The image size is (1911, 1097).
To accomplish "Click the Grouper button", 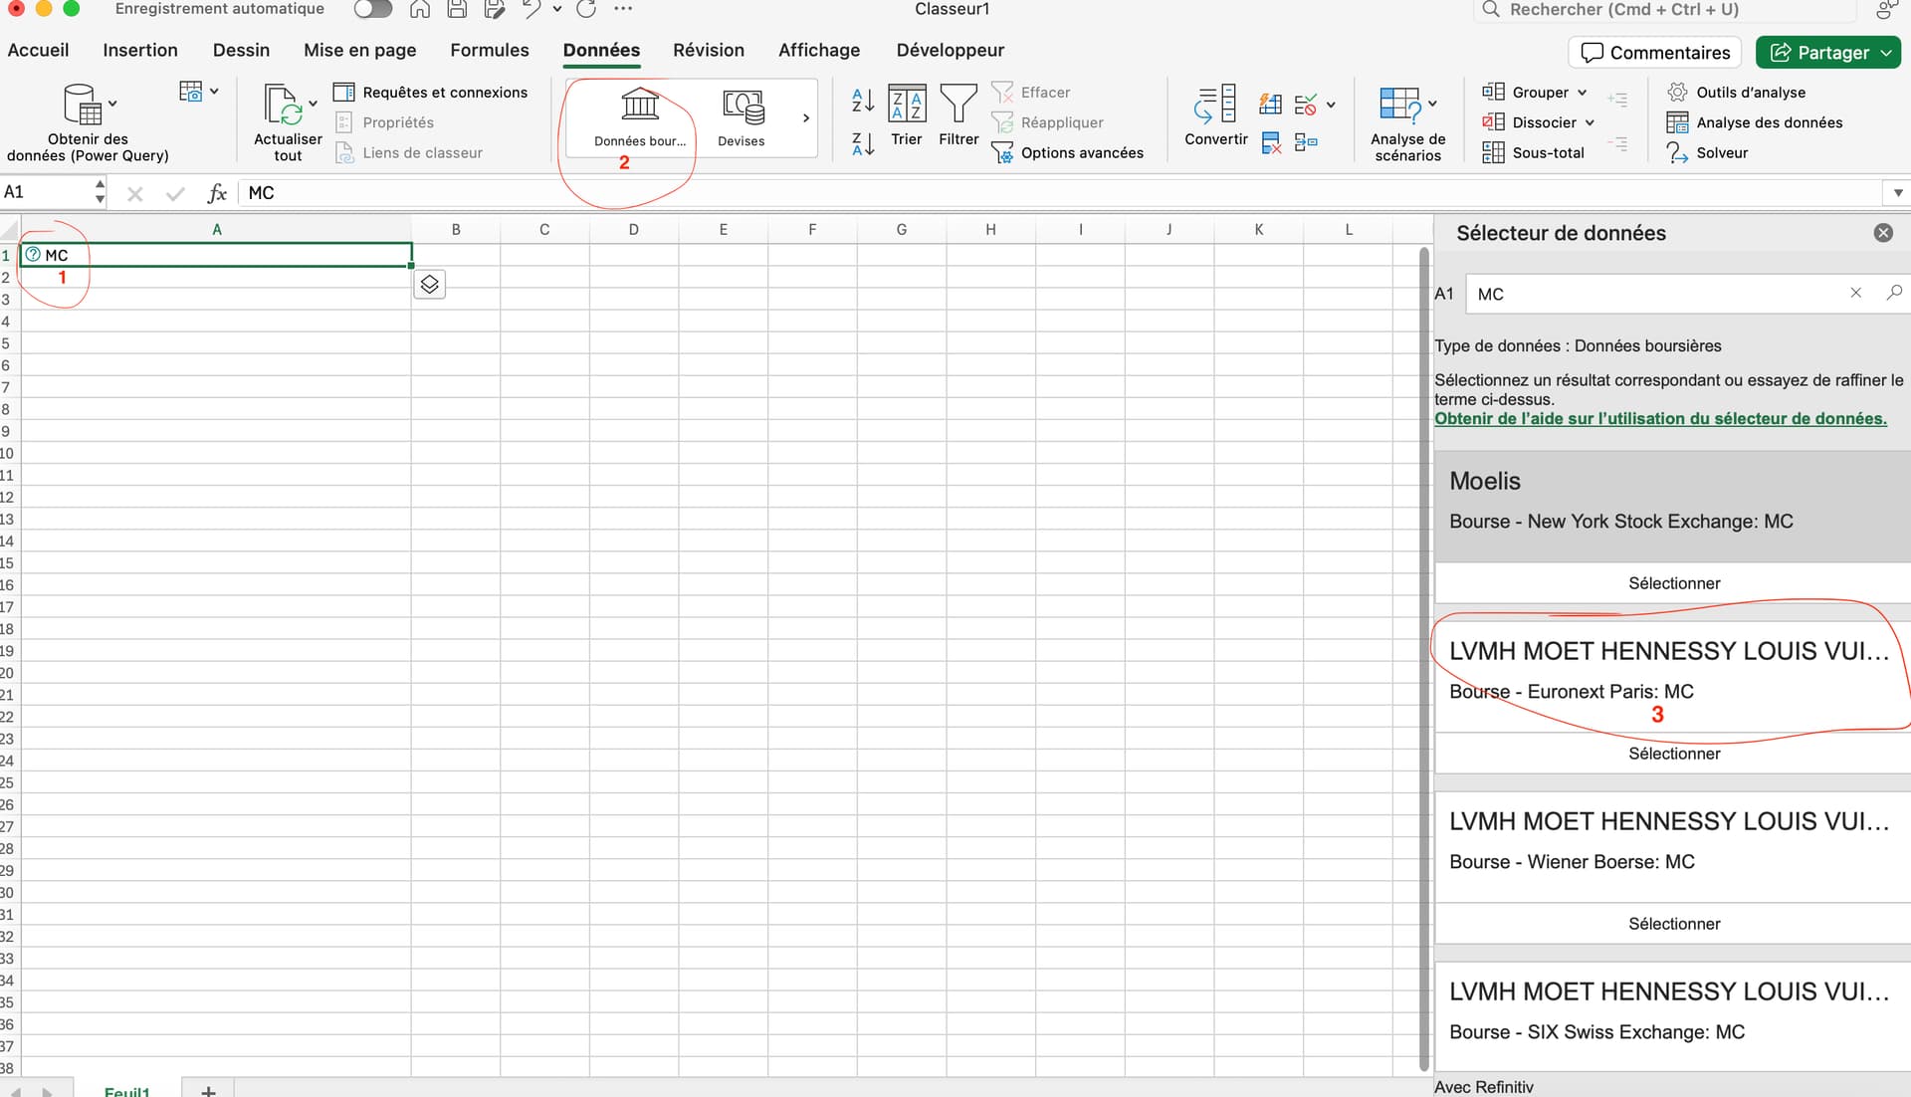I will 1525,92.
